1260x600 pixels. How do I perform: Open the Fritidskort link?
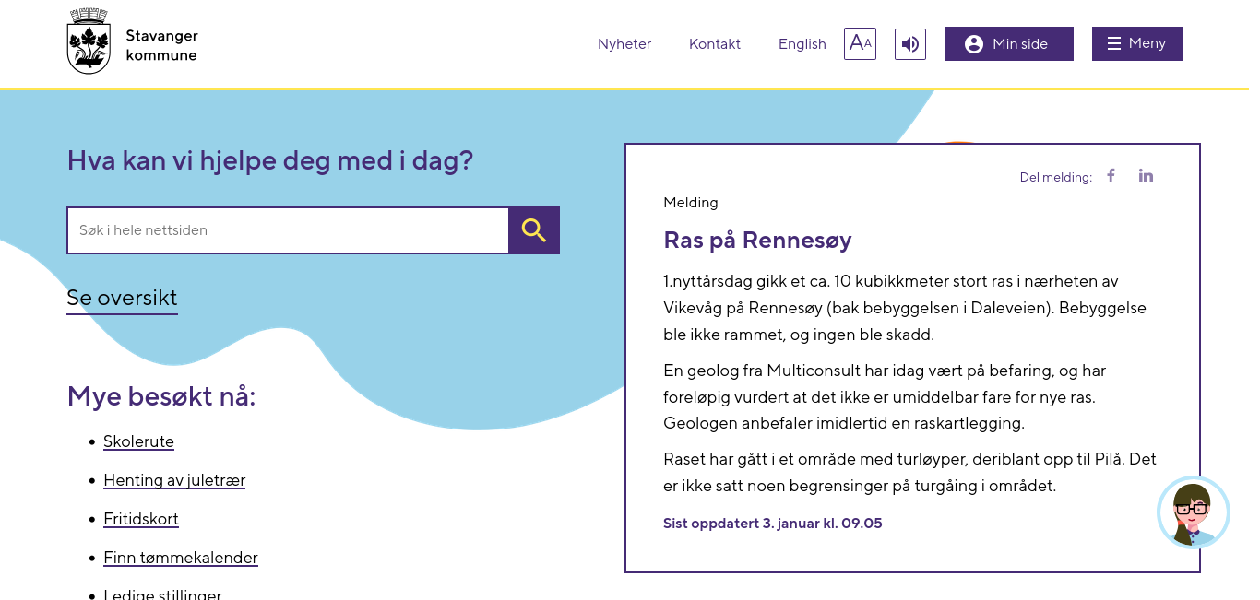click(141, 519)
